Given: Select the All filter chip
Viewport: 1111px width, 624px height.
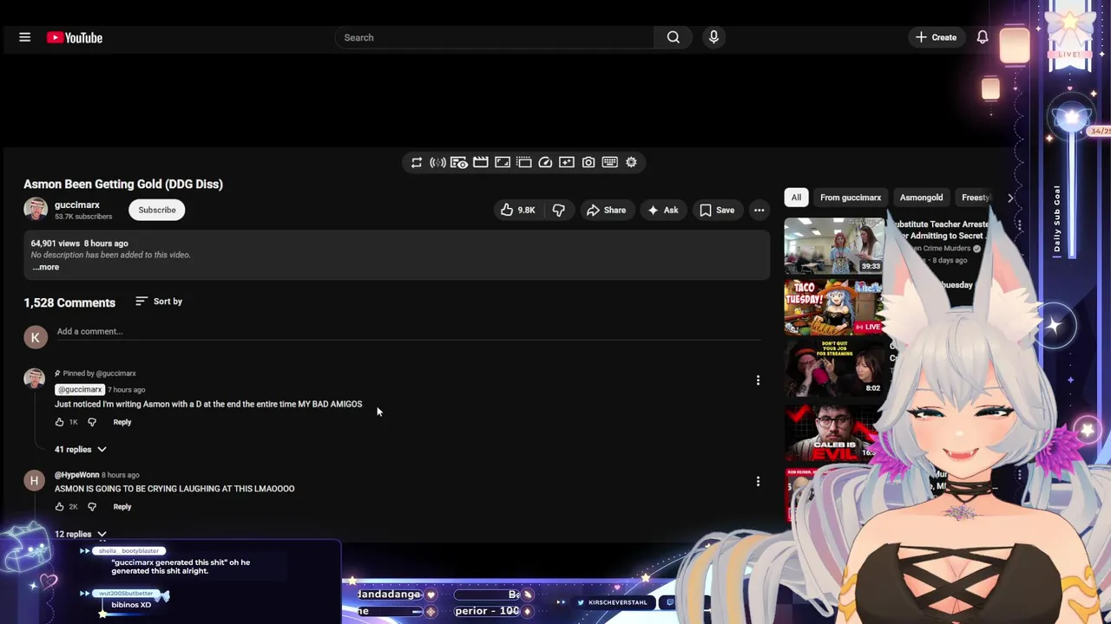Looking at the screenshot, I should (x=796, y=198).
